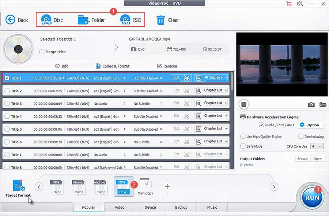Show previous format presets with left arrow
Image resolution: width=329 pixels, height=216 pixels.
(x=39, y=186)
